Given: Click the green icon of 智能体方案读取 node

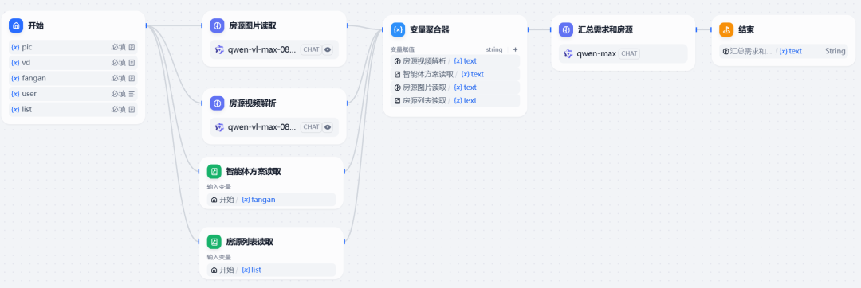Looking at the screenshot, I should point(214,171).
